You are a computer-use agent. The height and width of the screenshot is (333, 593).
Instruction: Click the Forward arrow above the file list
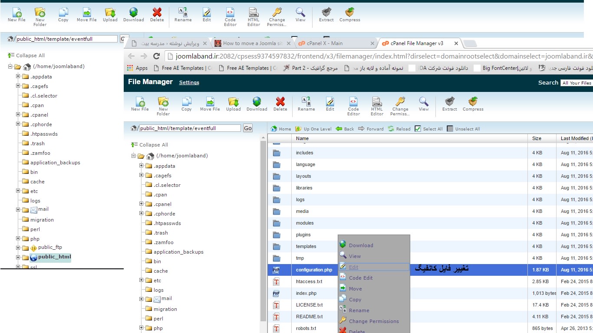[361, 129]
